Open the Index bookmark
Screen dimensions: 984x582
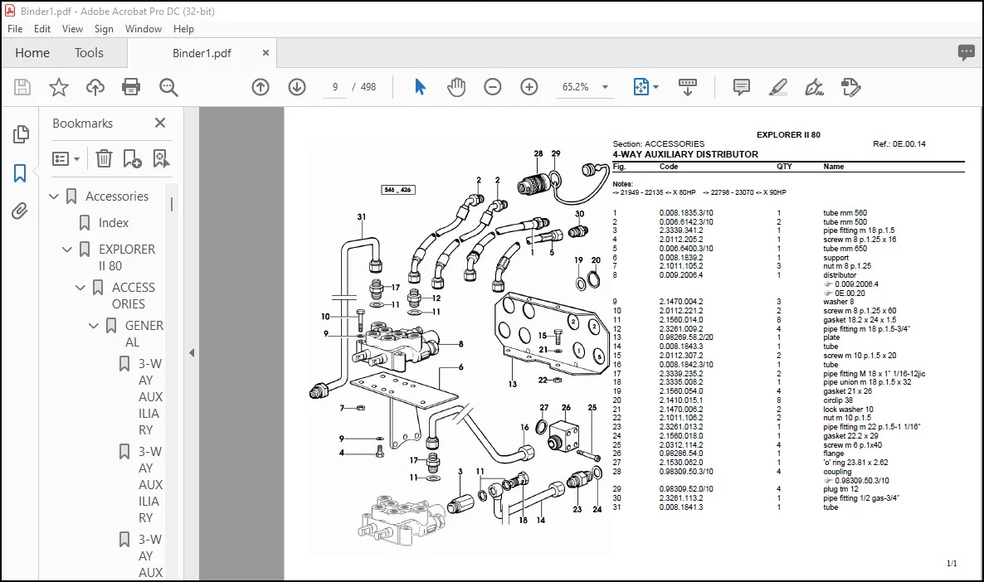click(x=113, y=223)
